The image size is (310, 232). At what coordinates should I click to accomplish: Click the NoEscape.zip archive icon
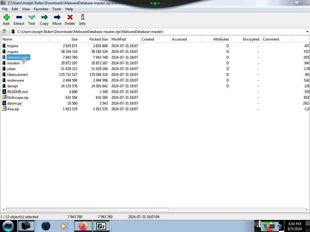pyautogui.click(x=4, y=97)
